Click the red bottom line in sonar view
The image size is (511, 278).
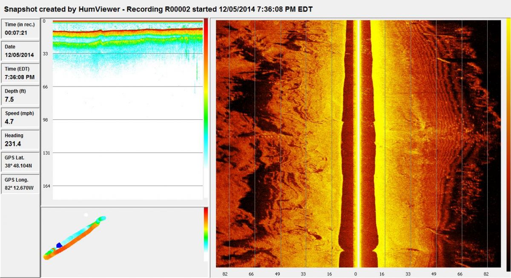point(128,32)
